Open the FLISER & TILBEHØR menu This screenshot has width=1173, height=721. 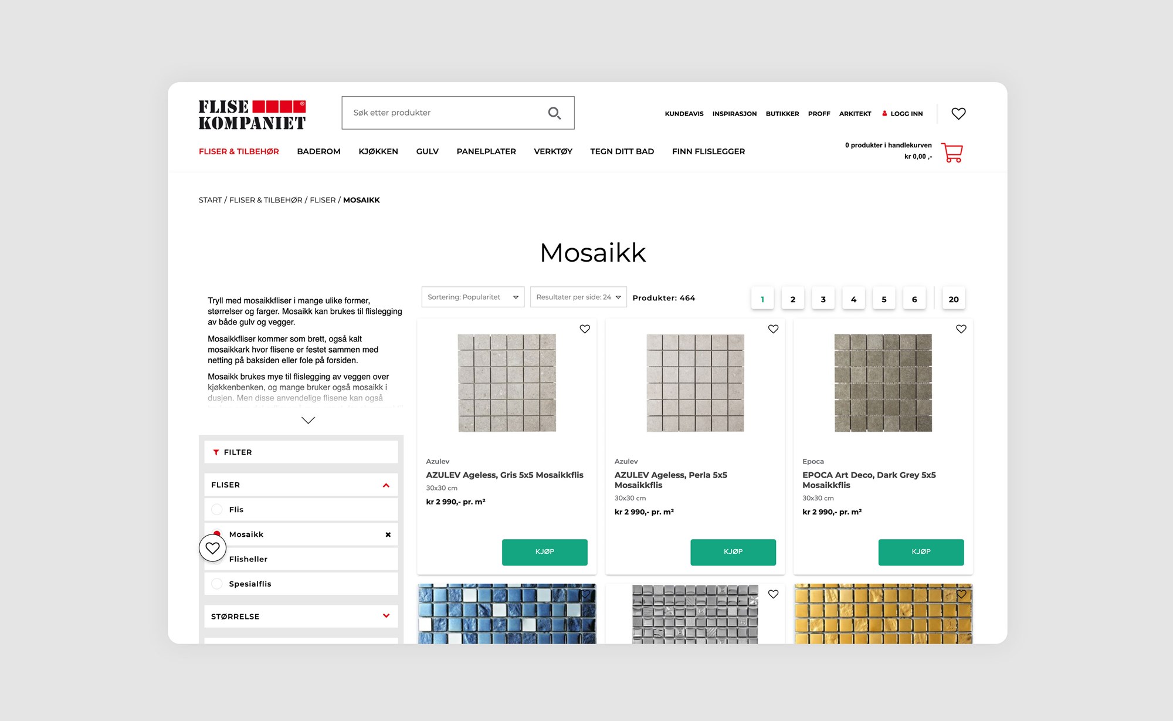coord(239,151)
